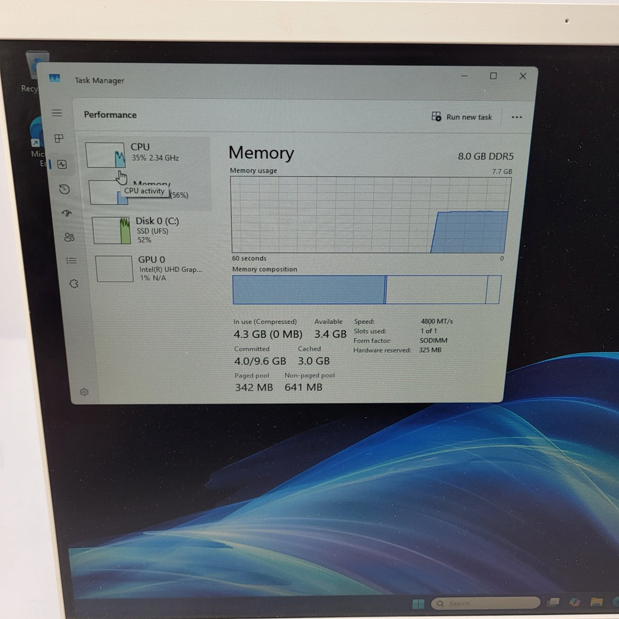This screenshot has height=619, width=619.
Task: Open Task Manager settings gear
Action: [x=85, y=392]
